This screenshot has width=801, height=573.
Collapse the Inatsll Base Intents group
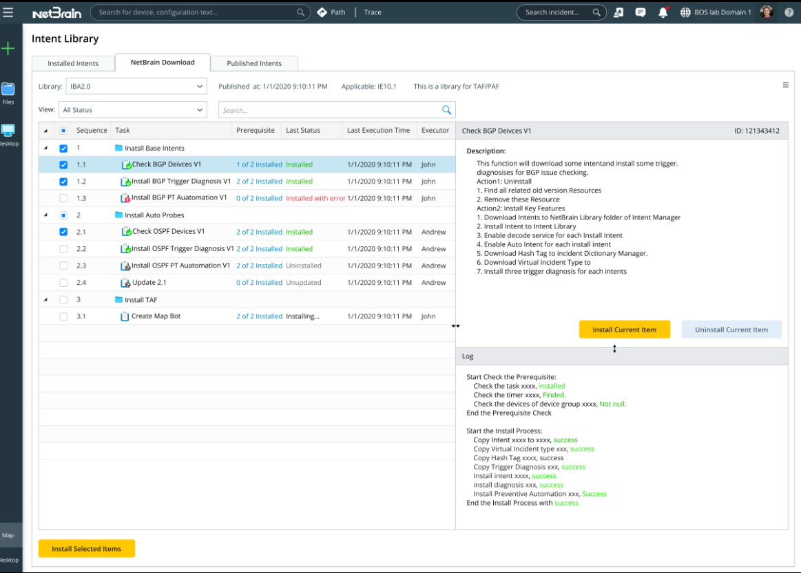pos(46,148)
